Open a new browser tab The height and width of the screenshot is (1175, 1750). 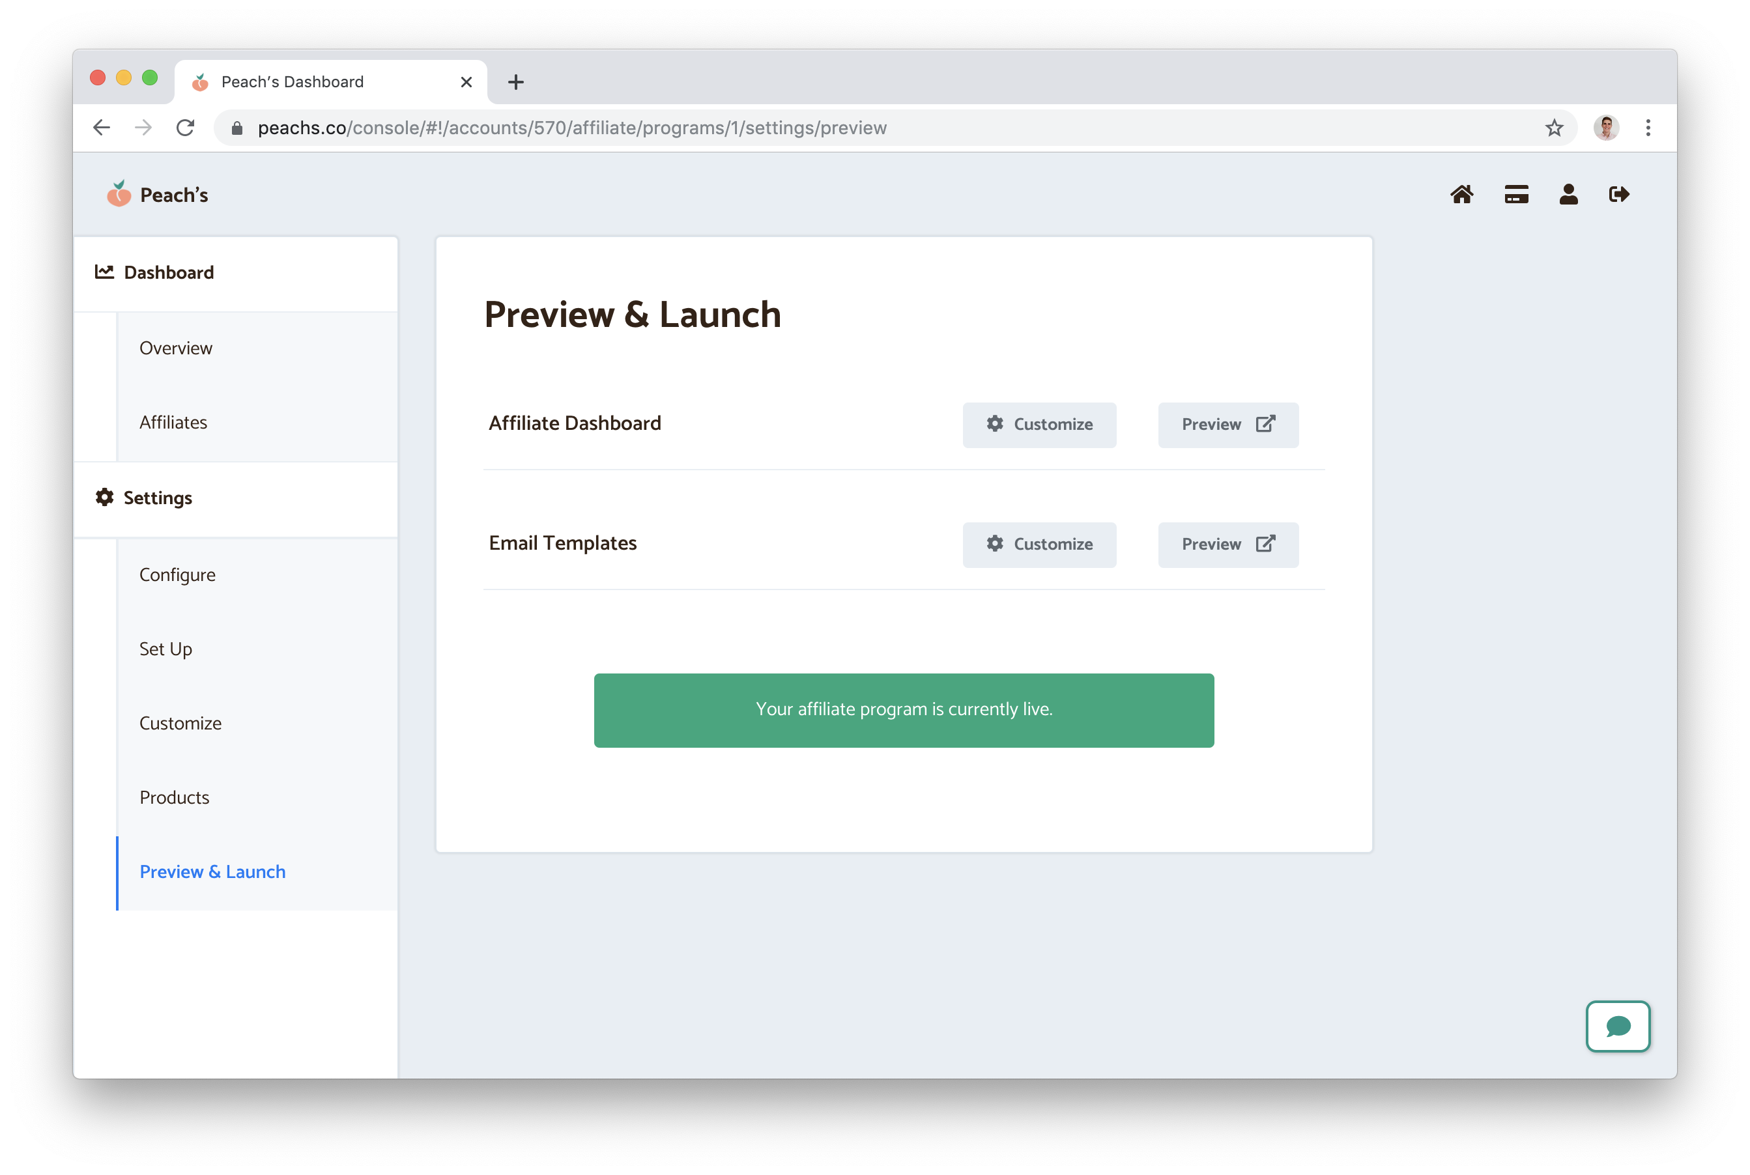click(515, 83)
